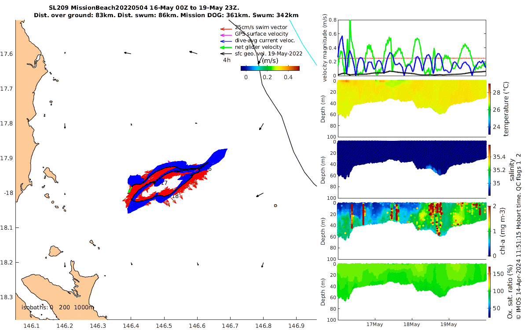Click the 'net glider velocity' legend text
Screen dimensions: 528x330
(x=258, y=47)
